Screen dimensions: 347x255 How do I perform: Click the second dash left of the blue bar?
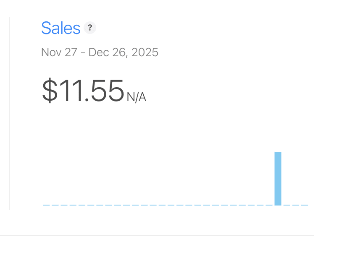tap(260, 205)
